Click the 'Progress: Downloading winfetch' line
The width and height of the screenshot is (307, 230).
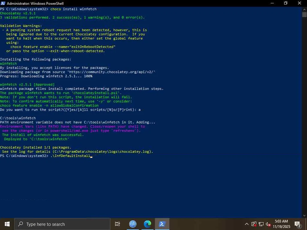tap(46, 76)
